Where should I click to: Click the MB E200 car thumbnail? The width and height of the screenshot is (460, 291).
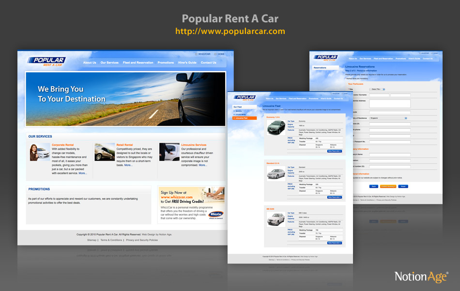click(x=276, y=219)
